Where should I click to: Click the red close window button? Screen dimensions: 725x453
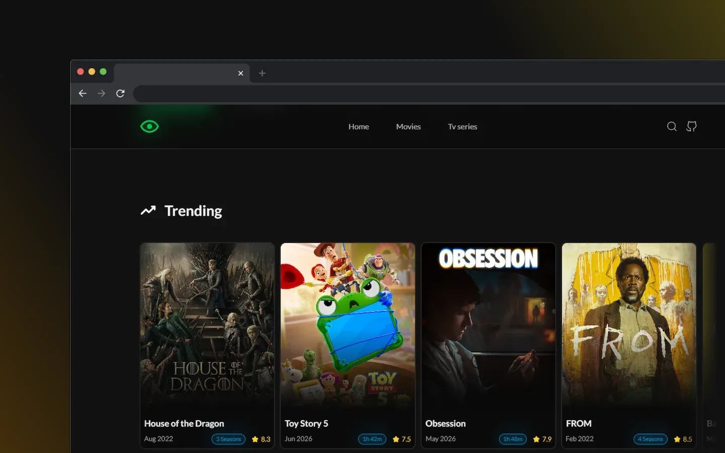tap(80, 71)
